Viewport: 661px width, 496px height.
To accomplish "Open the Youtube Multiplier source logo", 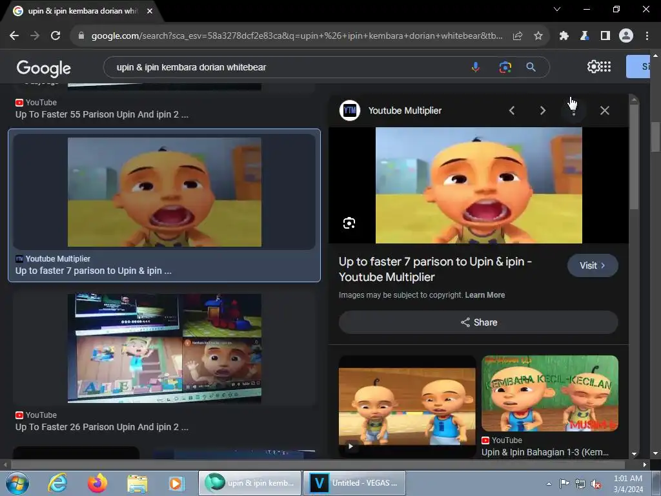I will point(349,110).
